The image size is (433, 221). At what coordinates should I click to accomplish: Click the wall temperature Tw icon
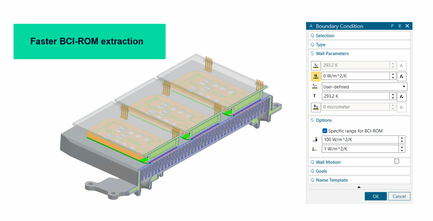[315, 66]
